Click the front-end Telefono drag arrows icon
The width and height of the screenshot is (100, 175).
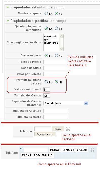[x=92, y=150]
